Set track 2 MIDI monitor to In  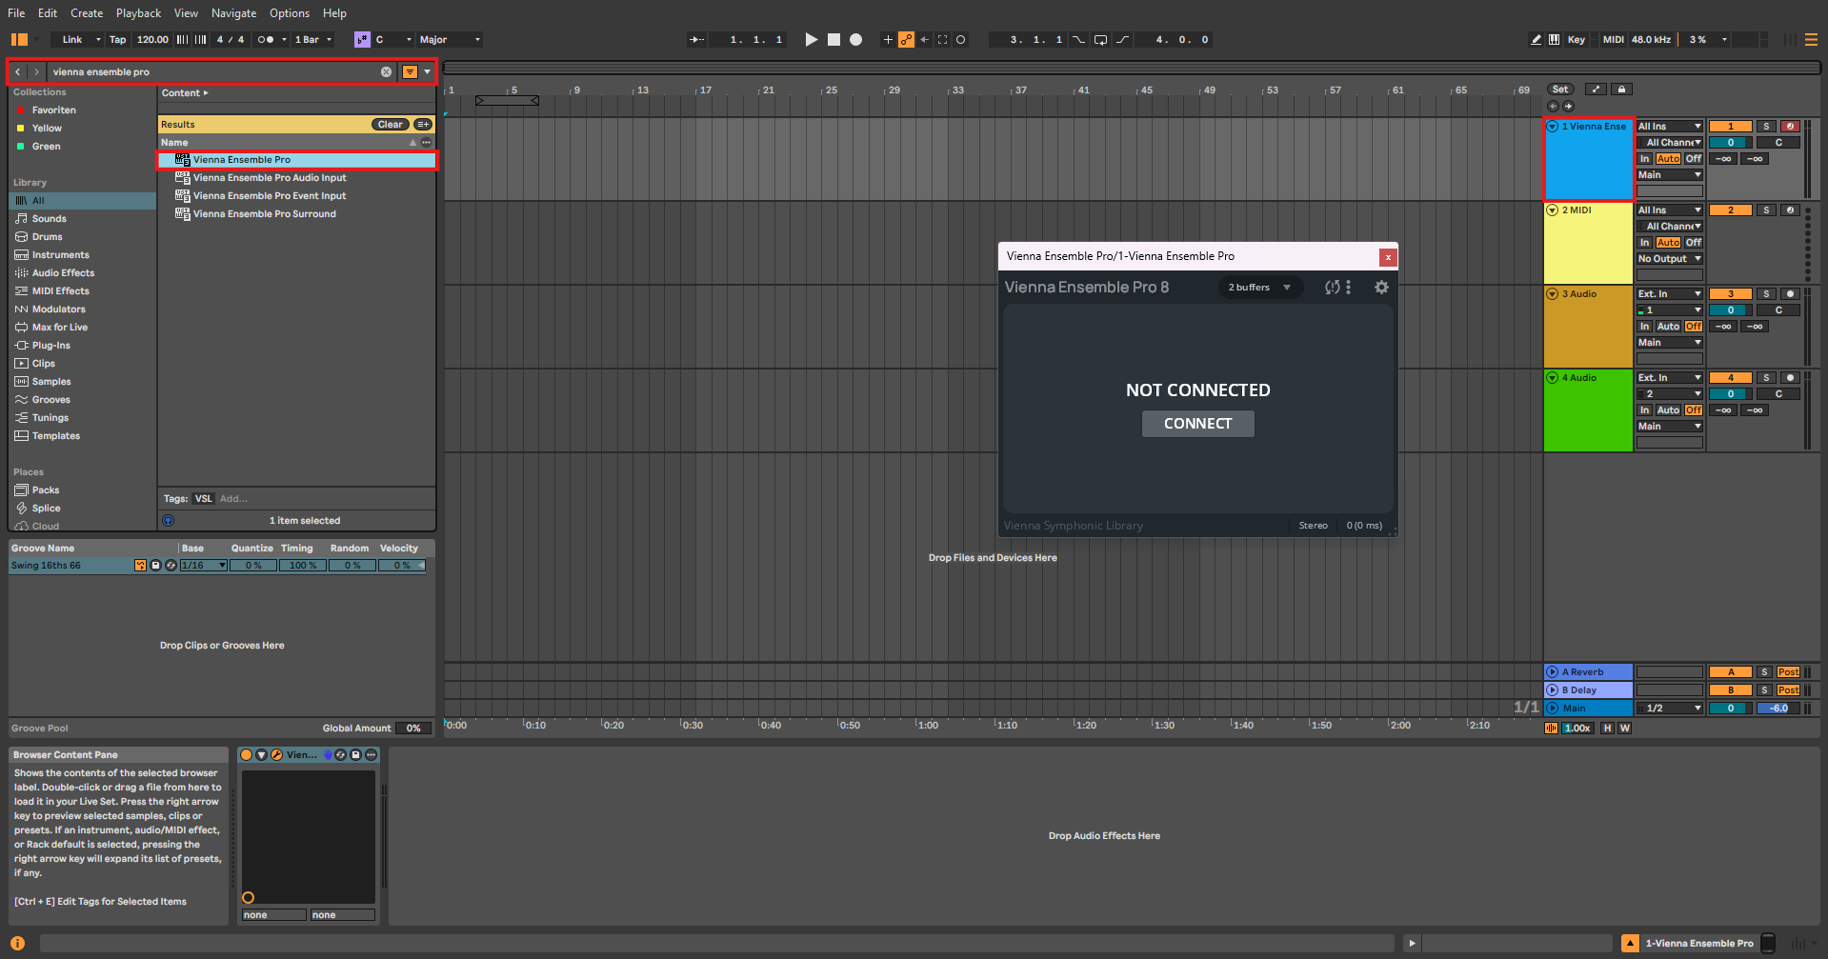(x=1645, y=243)
